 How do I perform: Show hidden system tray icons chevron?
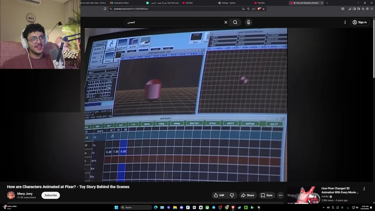point(323,207)
